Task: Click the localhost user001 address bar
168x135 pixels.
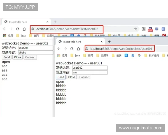Action: click(120, 49)
